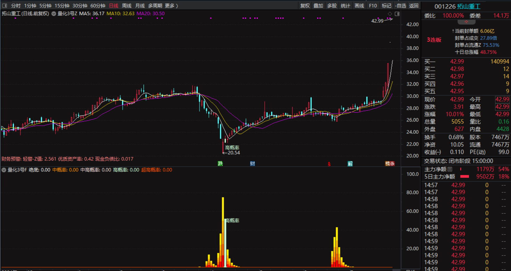Collapse the order panel with red chevron
Screen dimensions: 511x271
[x=466, y=22]
